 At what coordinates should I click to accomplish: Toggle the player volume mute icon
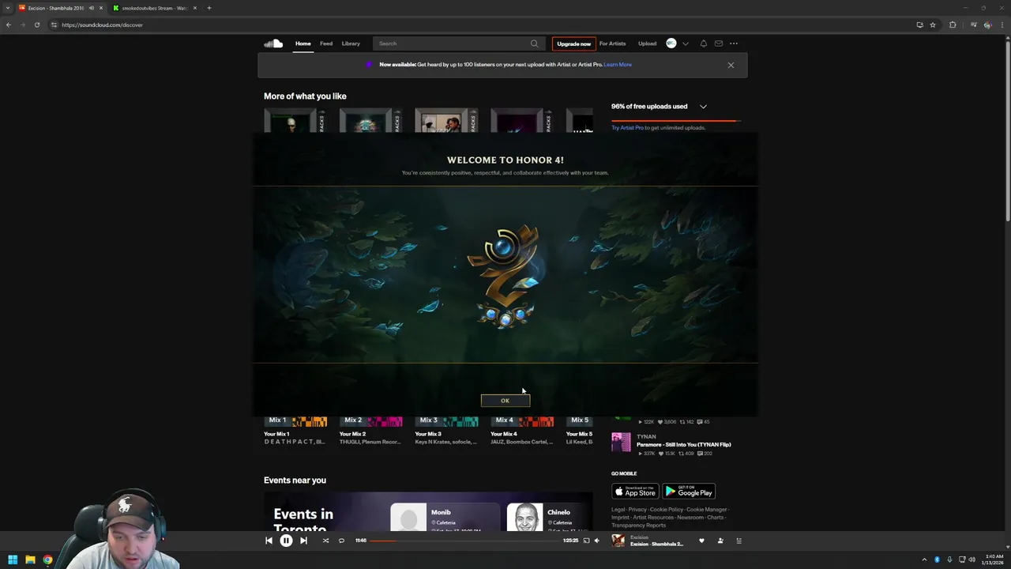[596, 541]
